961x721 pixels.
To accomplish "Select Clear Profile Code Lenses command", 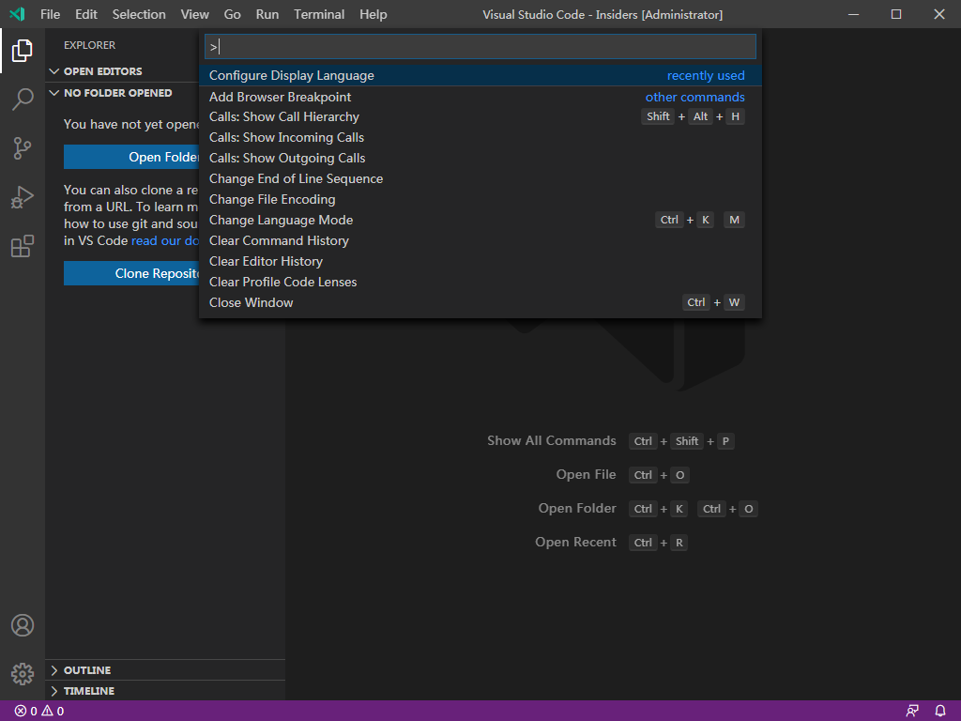I will coord(480,282).
